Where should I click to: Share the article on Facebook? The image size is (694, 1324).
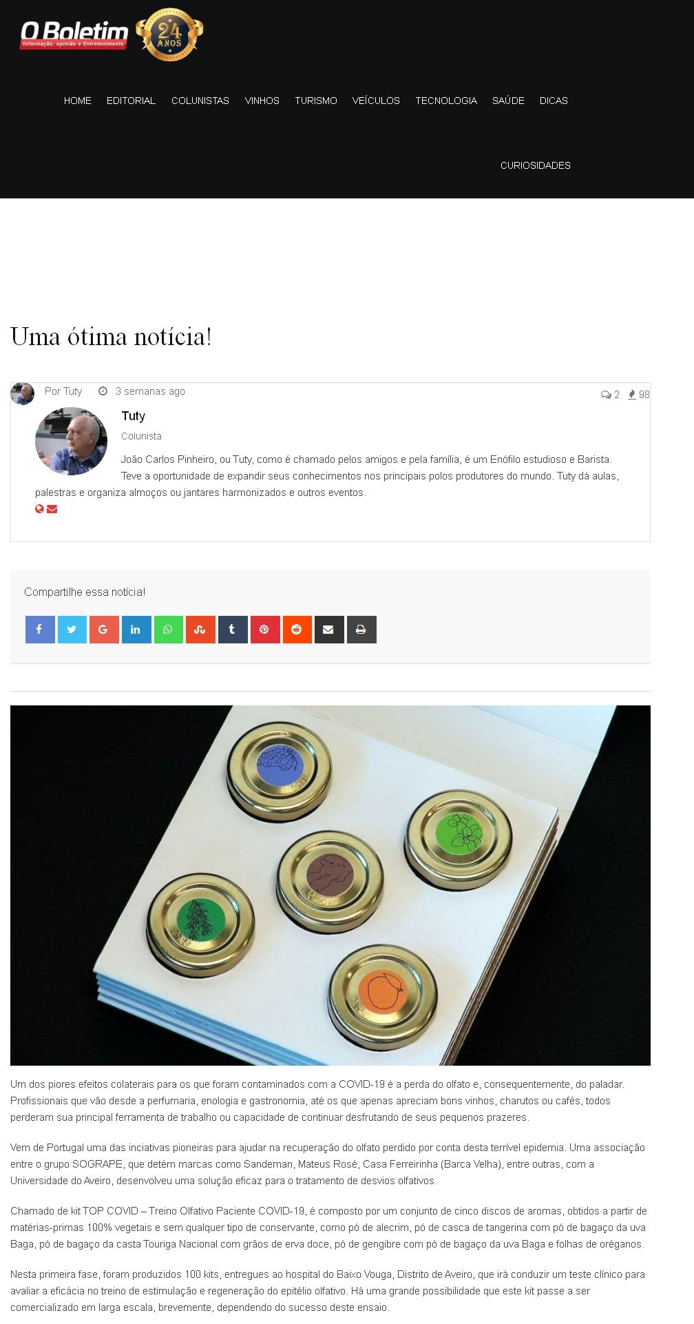[x=40, y=630]
